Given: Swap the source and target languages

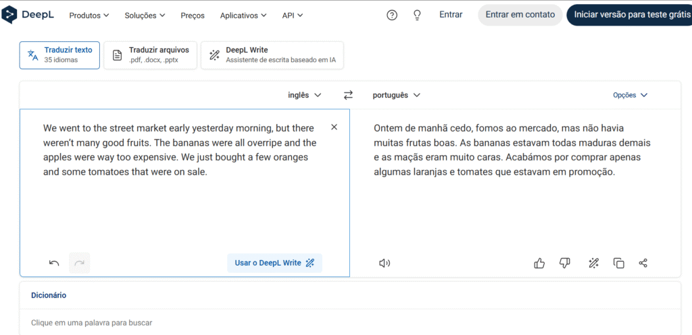Looking at the screenshot, I should [349, 94].
